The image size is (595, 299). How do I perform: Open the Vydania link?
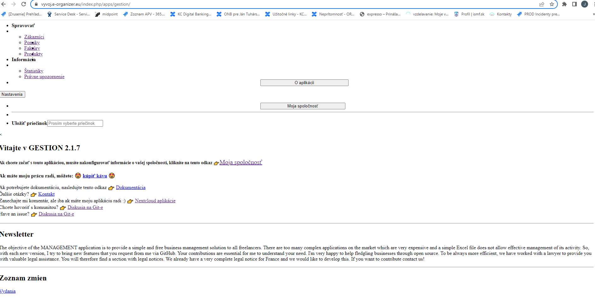point(8,291)
